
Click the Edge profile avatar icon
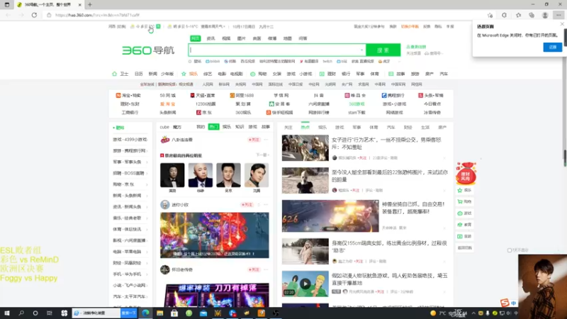pos(545,15)
